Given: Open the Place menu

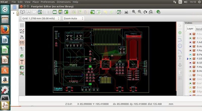Looking at the screenshot, I should coord(36,2).
